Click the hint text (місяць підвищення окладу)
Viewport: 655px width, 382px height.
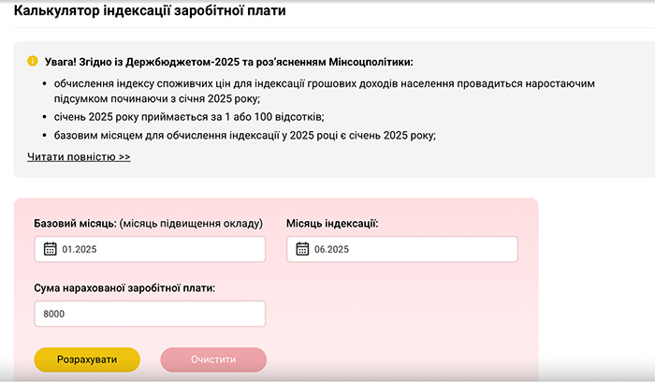click(191, 224)
